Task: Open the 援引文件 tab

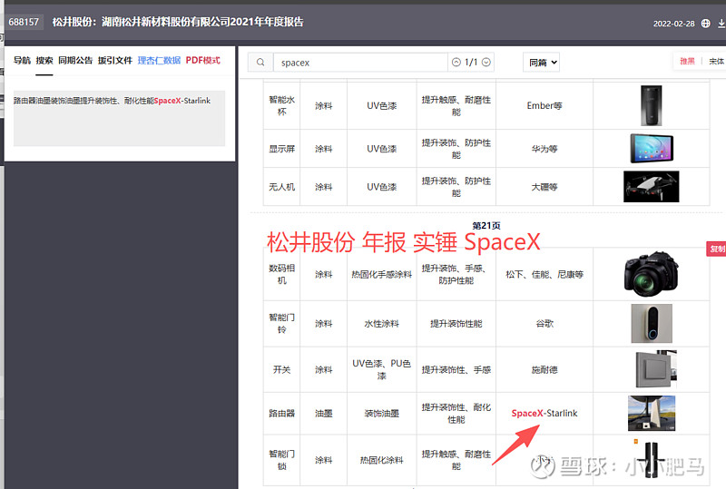Action: click(115, 60)
